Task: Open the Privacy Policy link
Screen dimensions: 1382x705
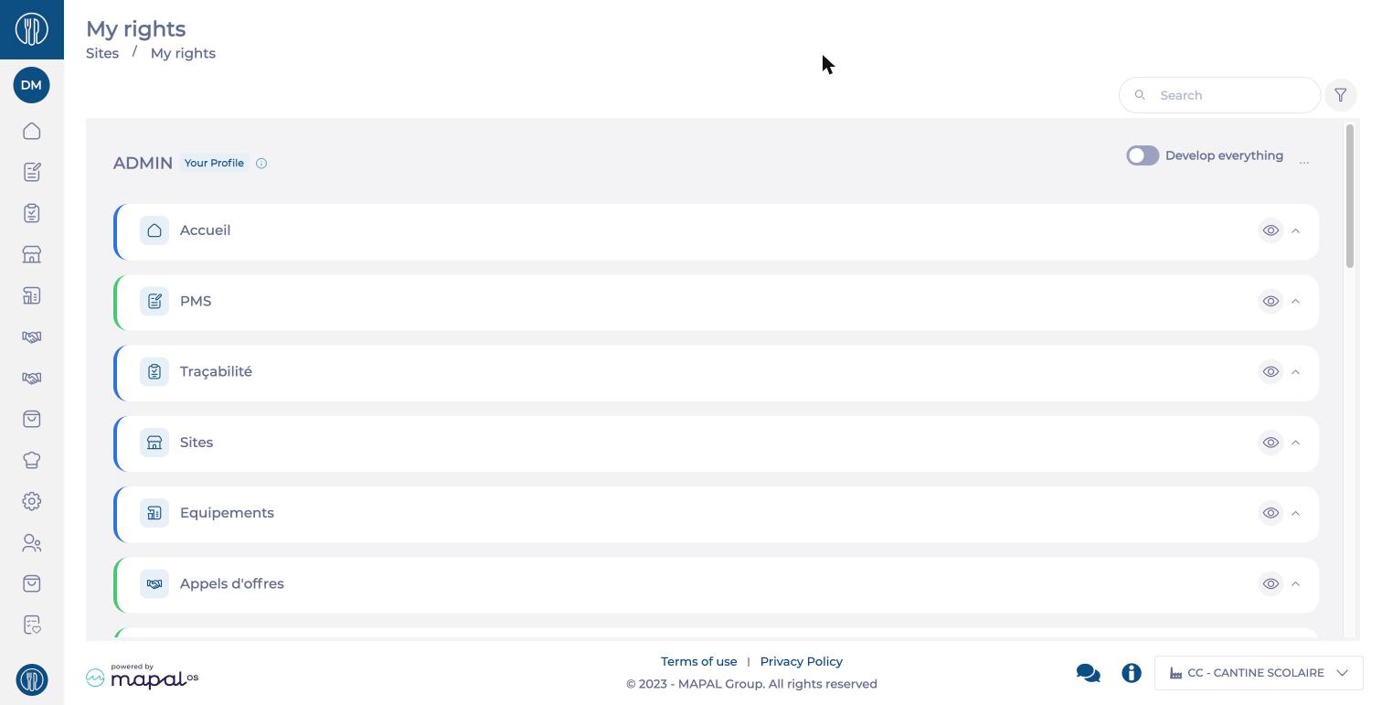Action: [802, 661]
